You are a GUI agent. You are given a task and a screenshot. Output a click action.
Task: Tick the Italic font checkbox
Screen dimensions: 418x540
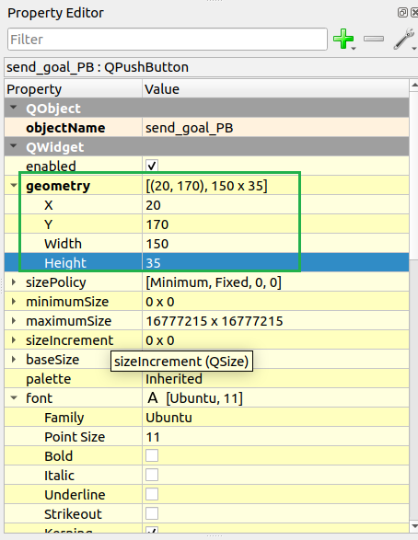[x=152, y=475]
